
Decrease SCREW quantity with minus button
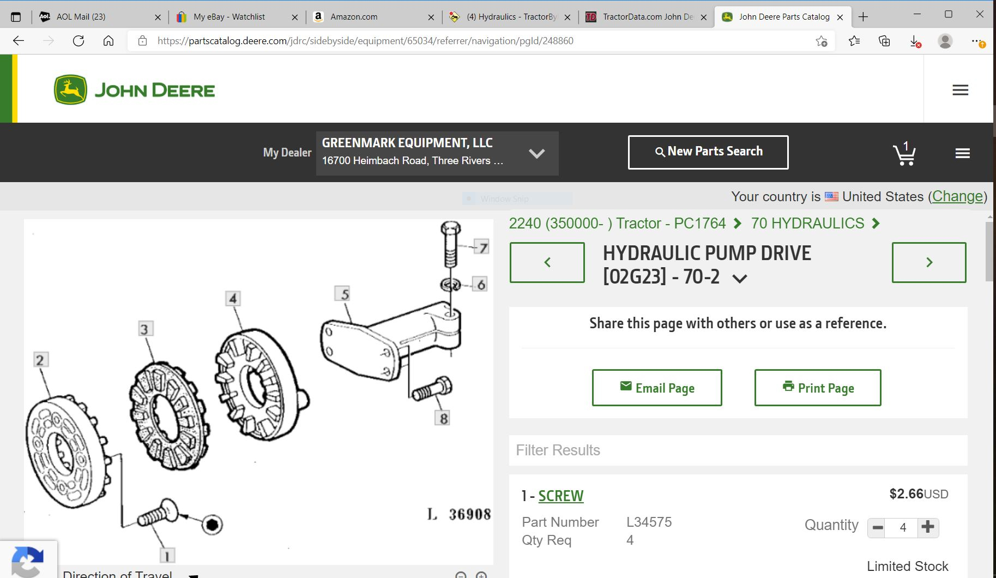[x=877, y=527]
